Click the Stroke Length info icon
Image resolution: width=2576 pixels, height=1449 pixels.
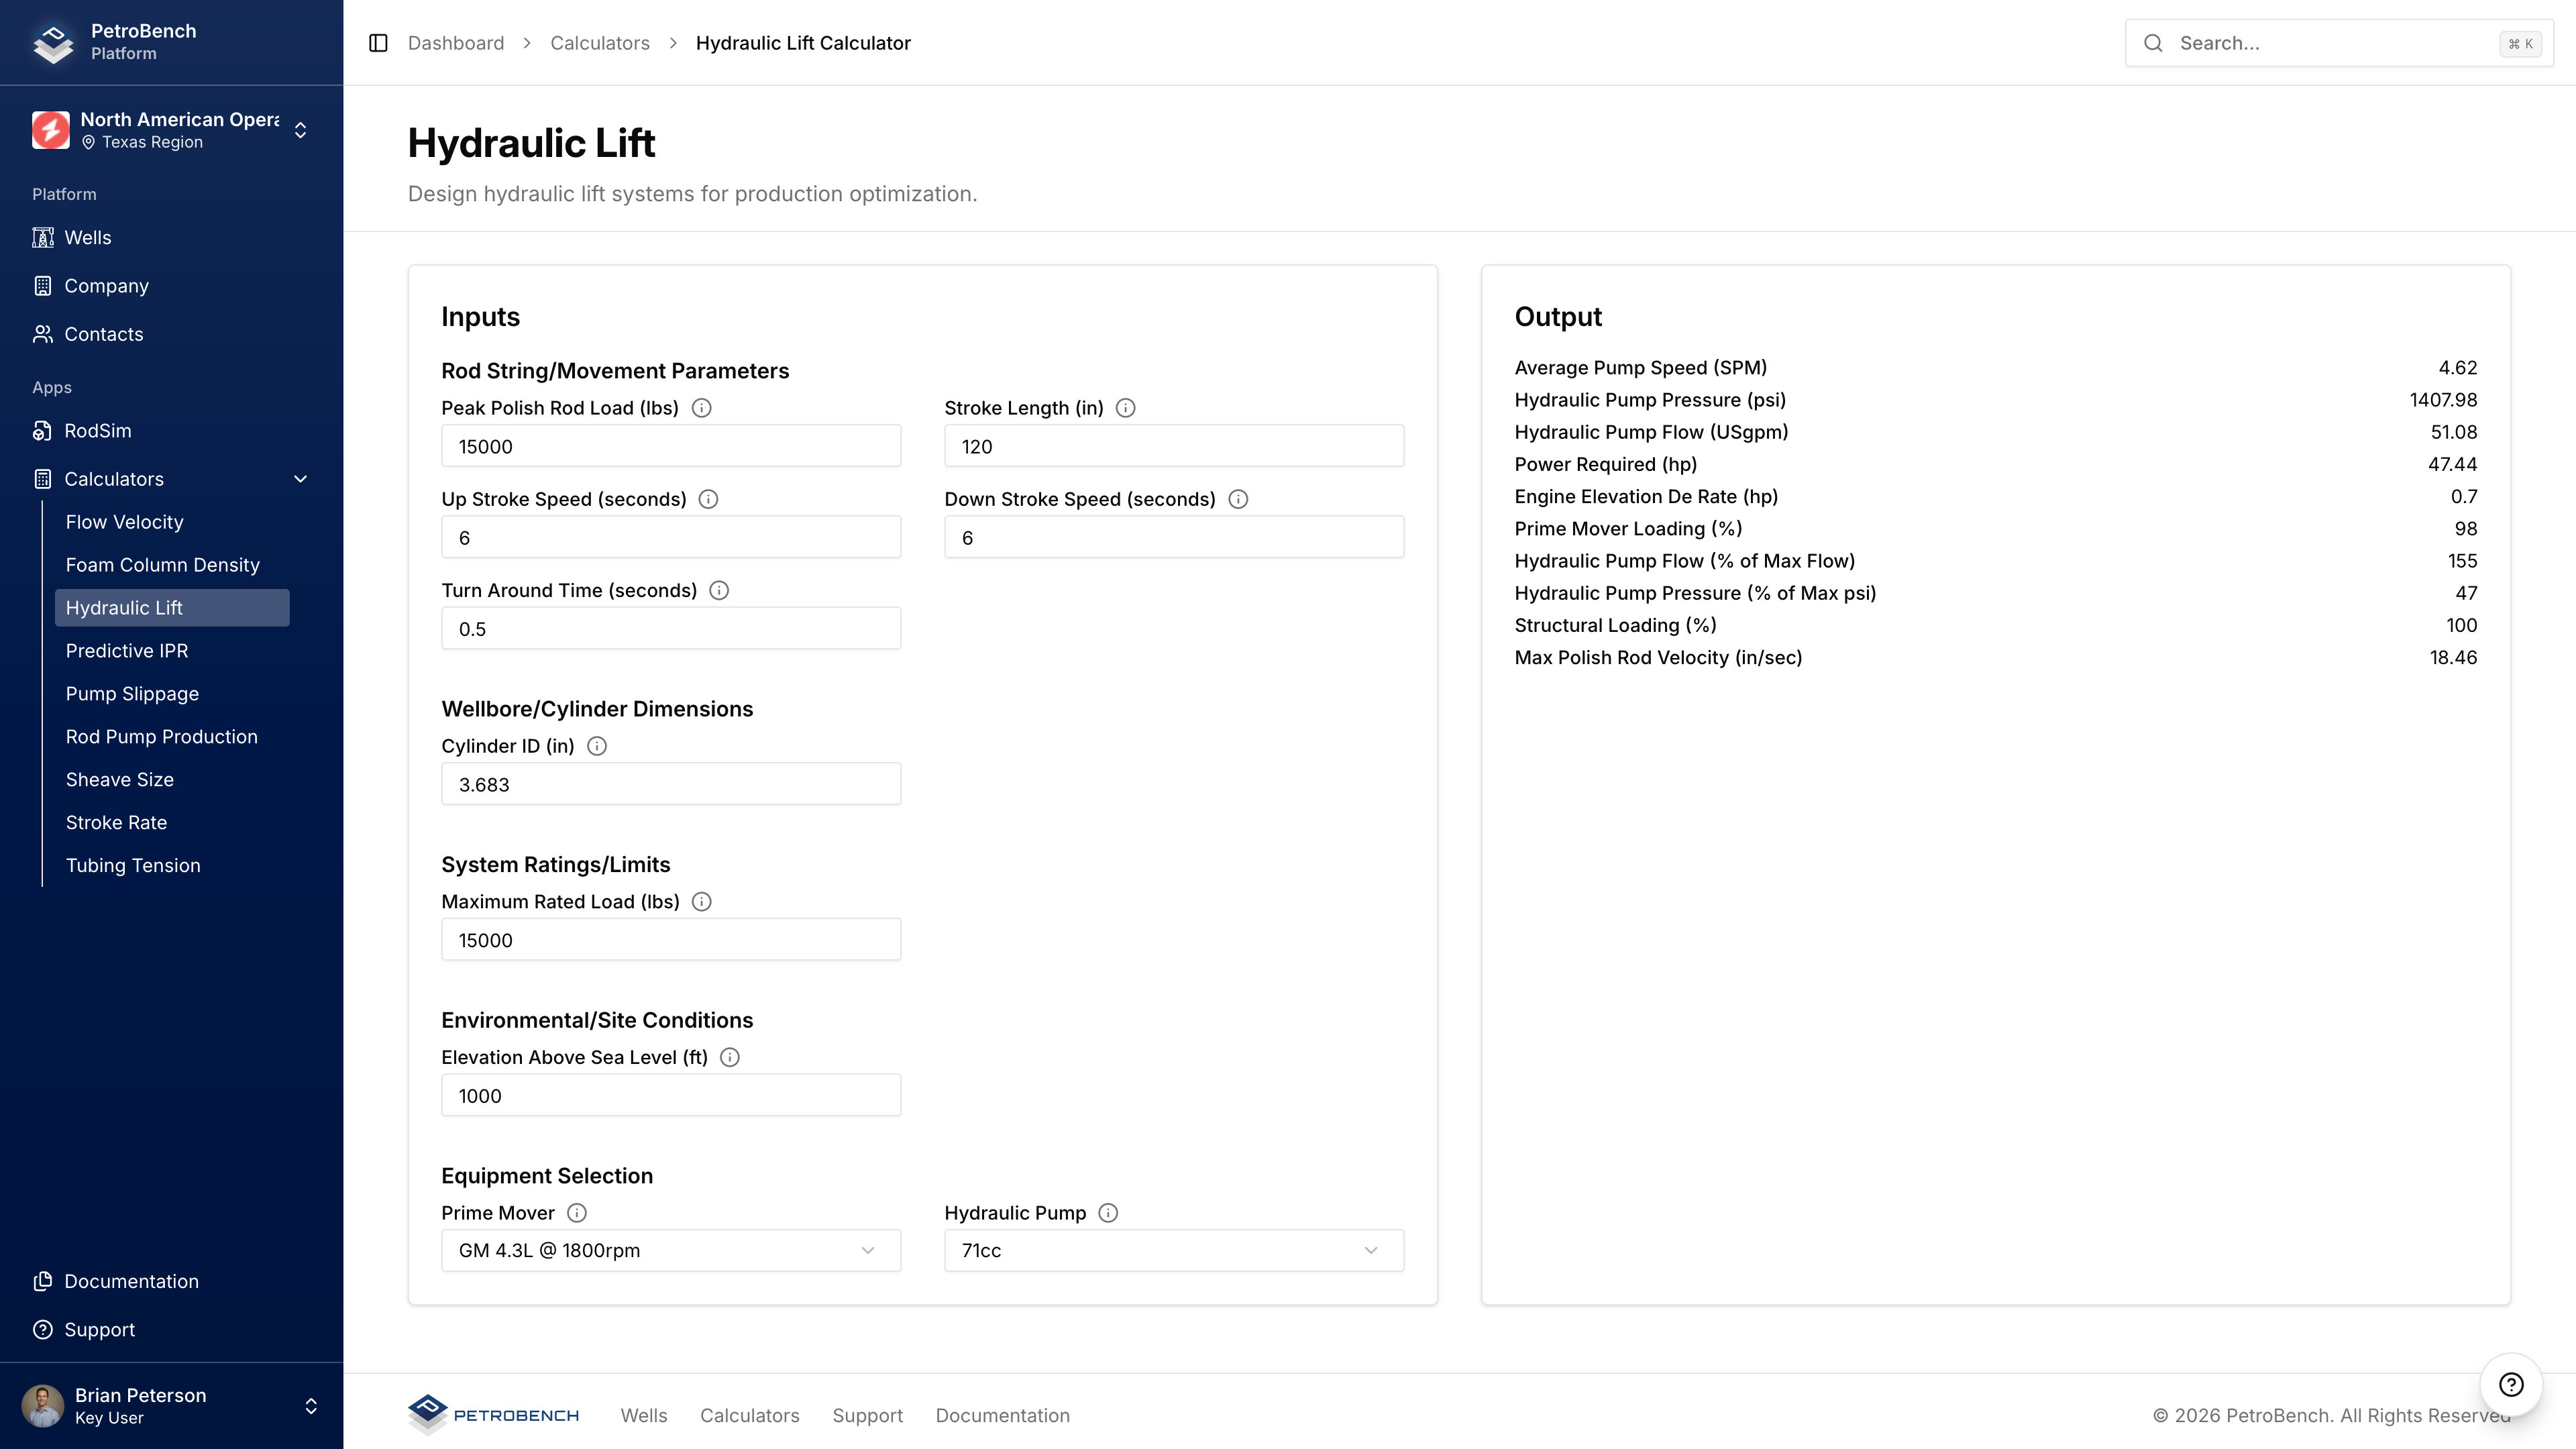(1125, 408)
